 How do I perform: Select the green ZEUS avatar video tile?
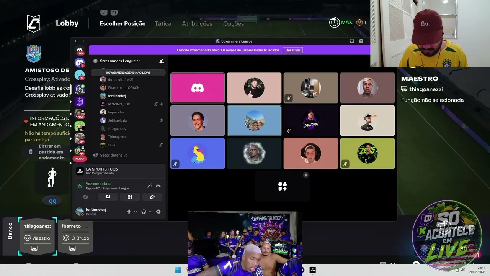tap(367, 153)
